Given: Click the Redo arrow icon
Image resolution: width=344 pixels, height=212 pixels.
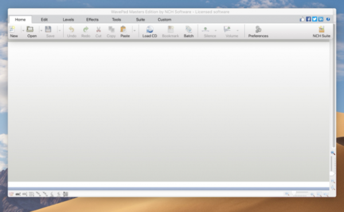Looking at the screenshot, I should [x=86, y=29].
